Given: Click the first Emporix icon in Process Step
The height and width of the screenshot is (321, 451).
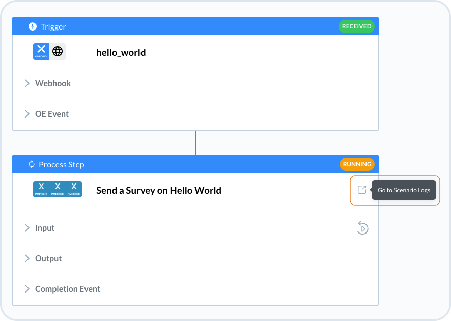Looking at the screenshot, I should pos(41,189).
